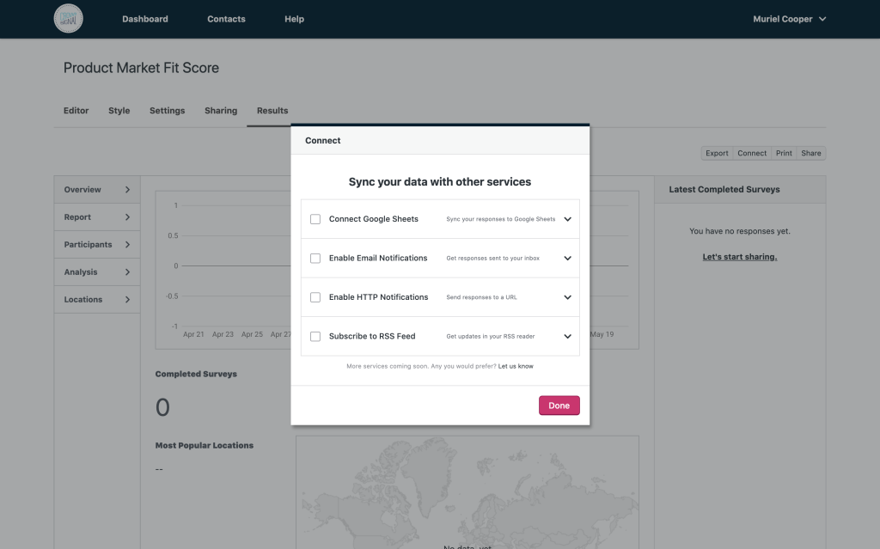Open the Muriel Cooper account menu
The height and width of the screenshot is (549, 880).
tap(789, 19)
